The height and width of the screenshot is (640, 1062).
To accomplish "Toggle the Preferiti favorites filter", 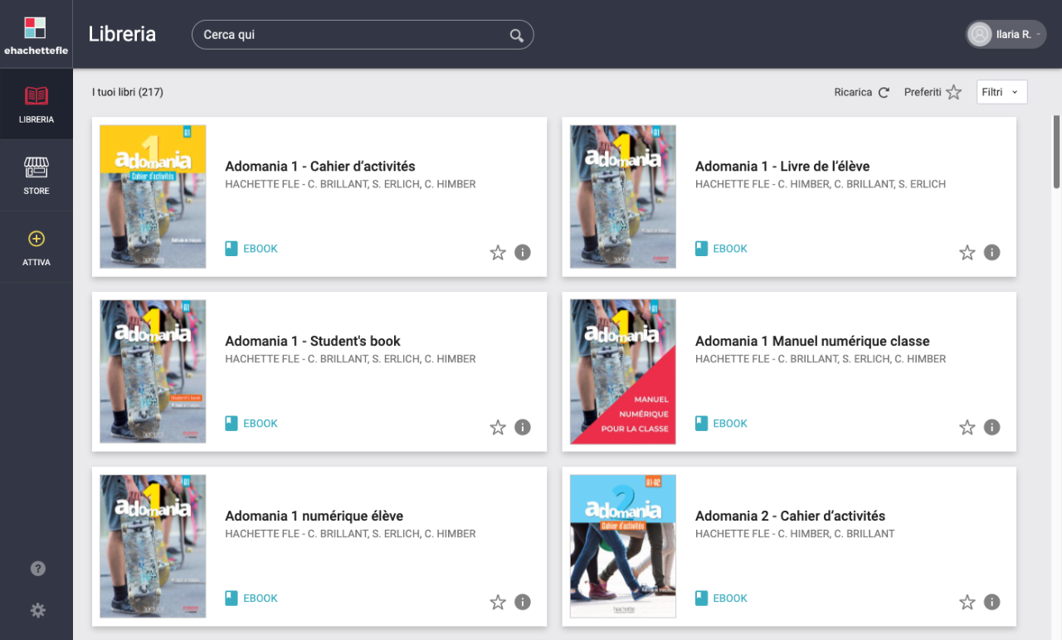I will 933,92.
